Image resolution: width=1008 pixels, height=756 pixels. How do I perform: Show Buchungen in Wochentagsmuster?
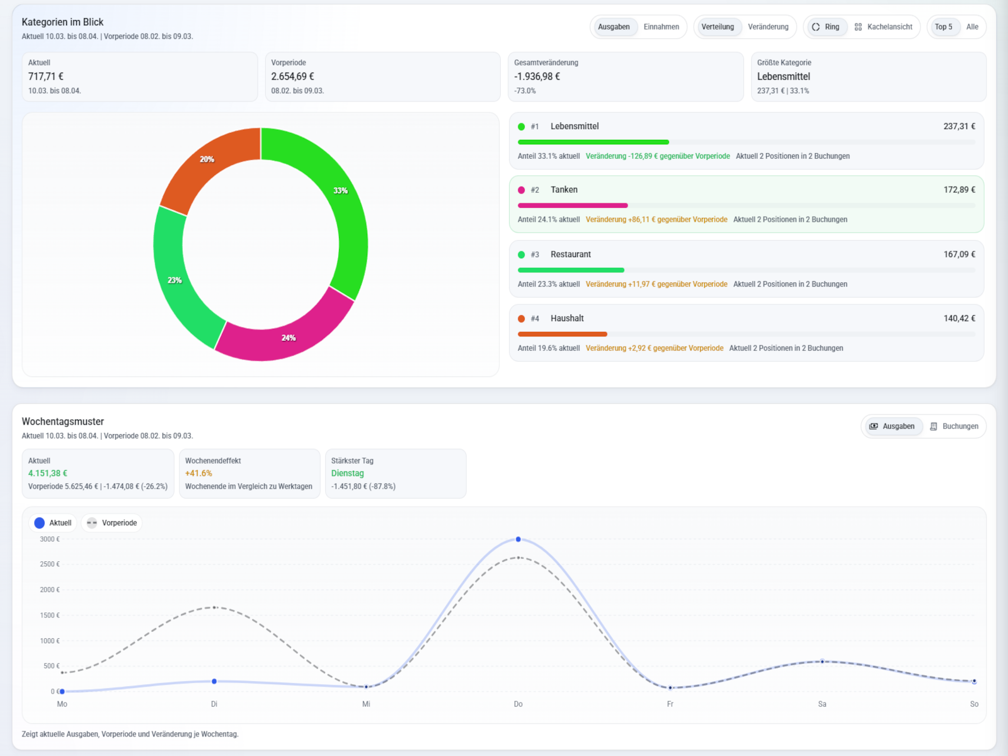[954, 427]
